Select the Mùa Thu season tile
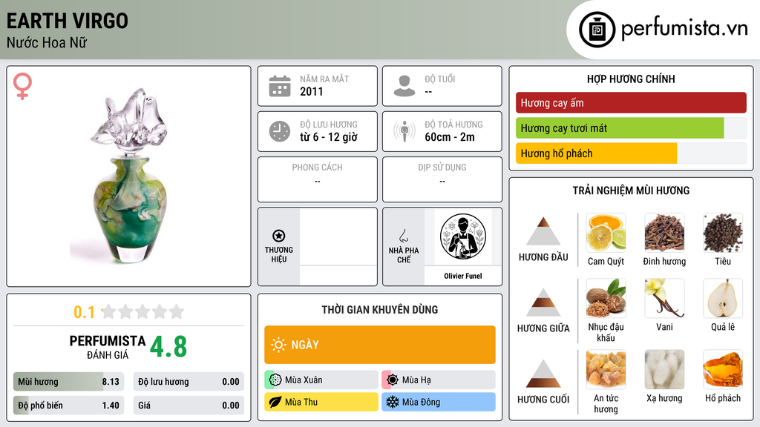This screenshot has width=760, height=427. point(321,402)
